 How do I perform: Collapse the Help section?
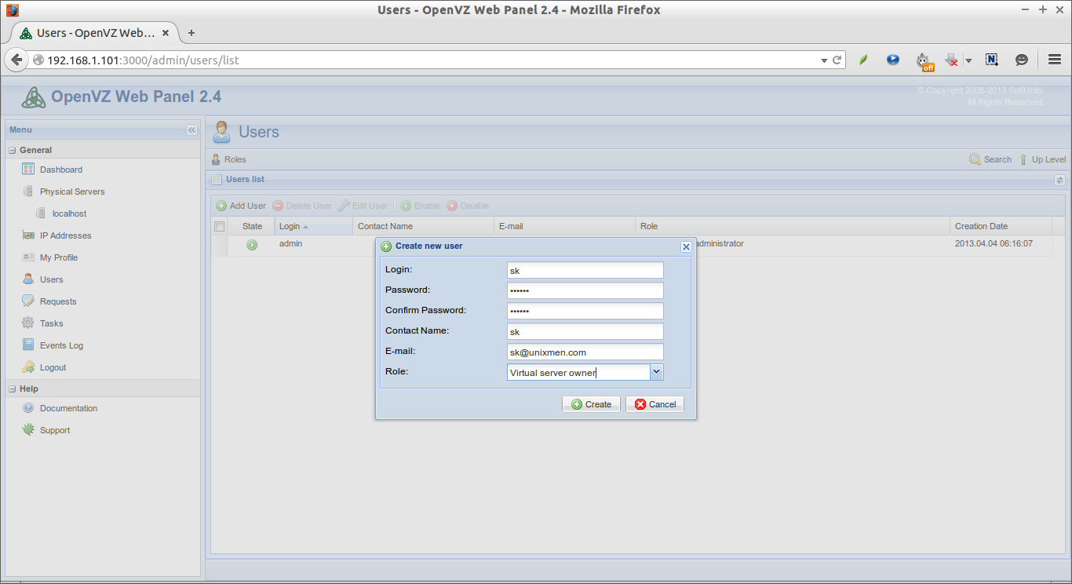point(13,389)
